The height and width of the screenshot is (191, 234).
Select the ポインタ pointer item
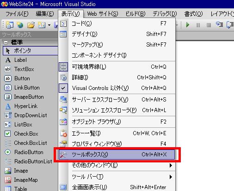coord(31,51)
